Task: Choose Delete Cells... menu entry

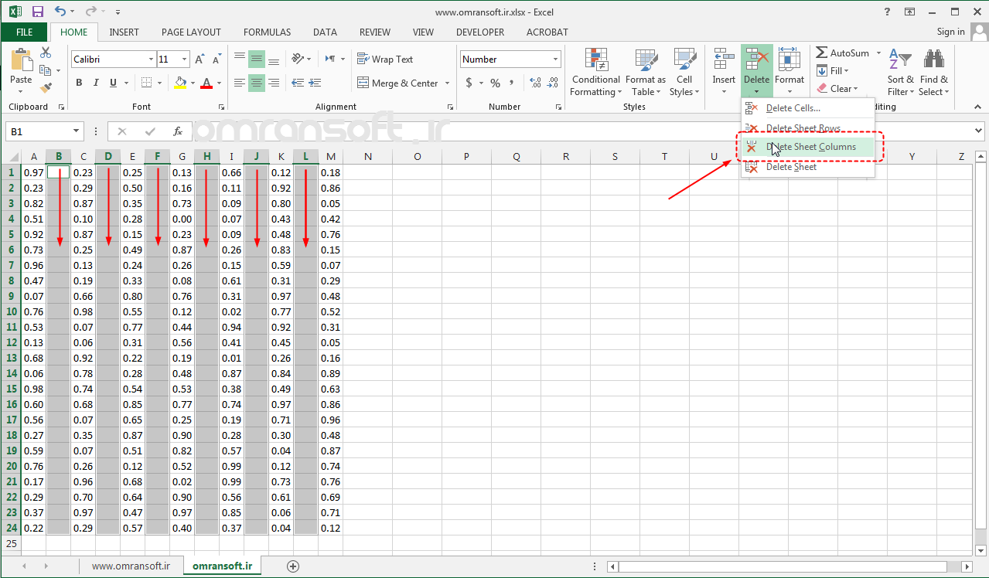Action: pos(808,108)
